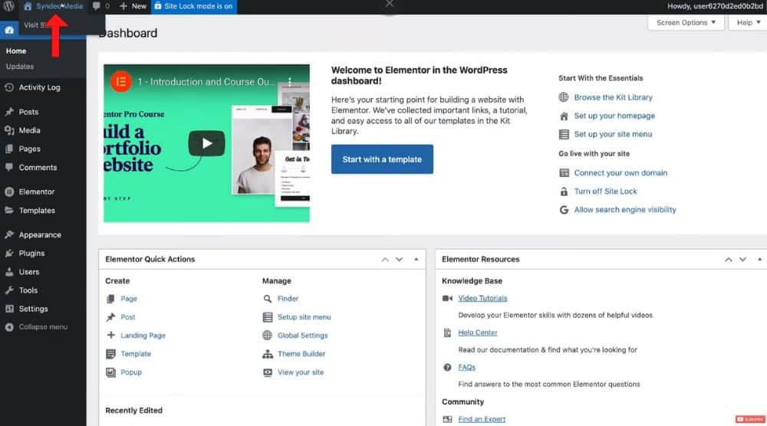Move Elementor Quick Actions panel down
767x426 pixels.
pyautogui.click(x=399, y=260)
